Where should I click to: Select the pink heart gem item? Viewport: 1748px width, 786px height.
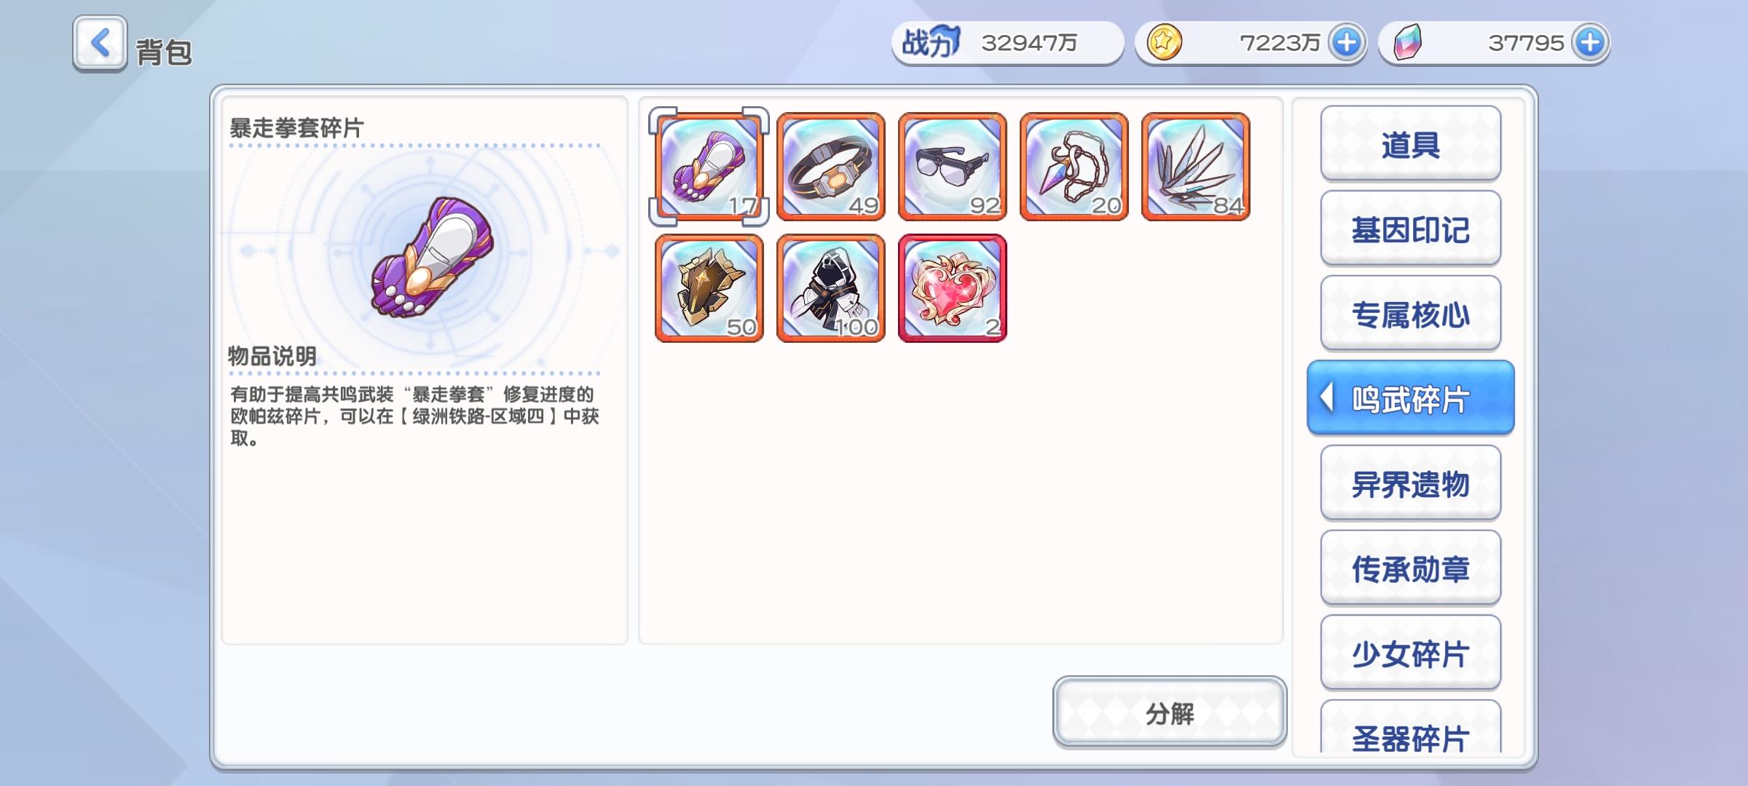(x=953, y=288)
